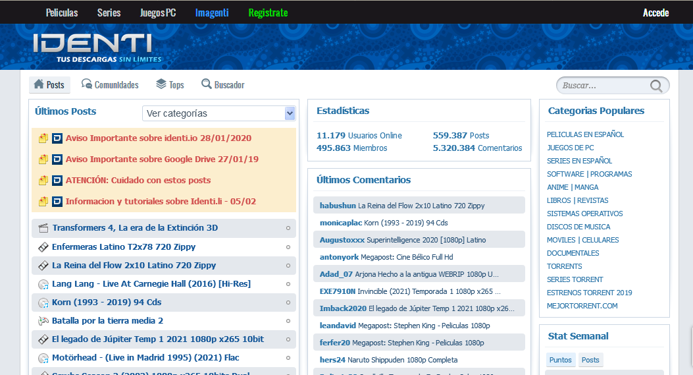Switch to the Tops tab
The height and width of the screenshot is (375, 693).
pos(170,84)
